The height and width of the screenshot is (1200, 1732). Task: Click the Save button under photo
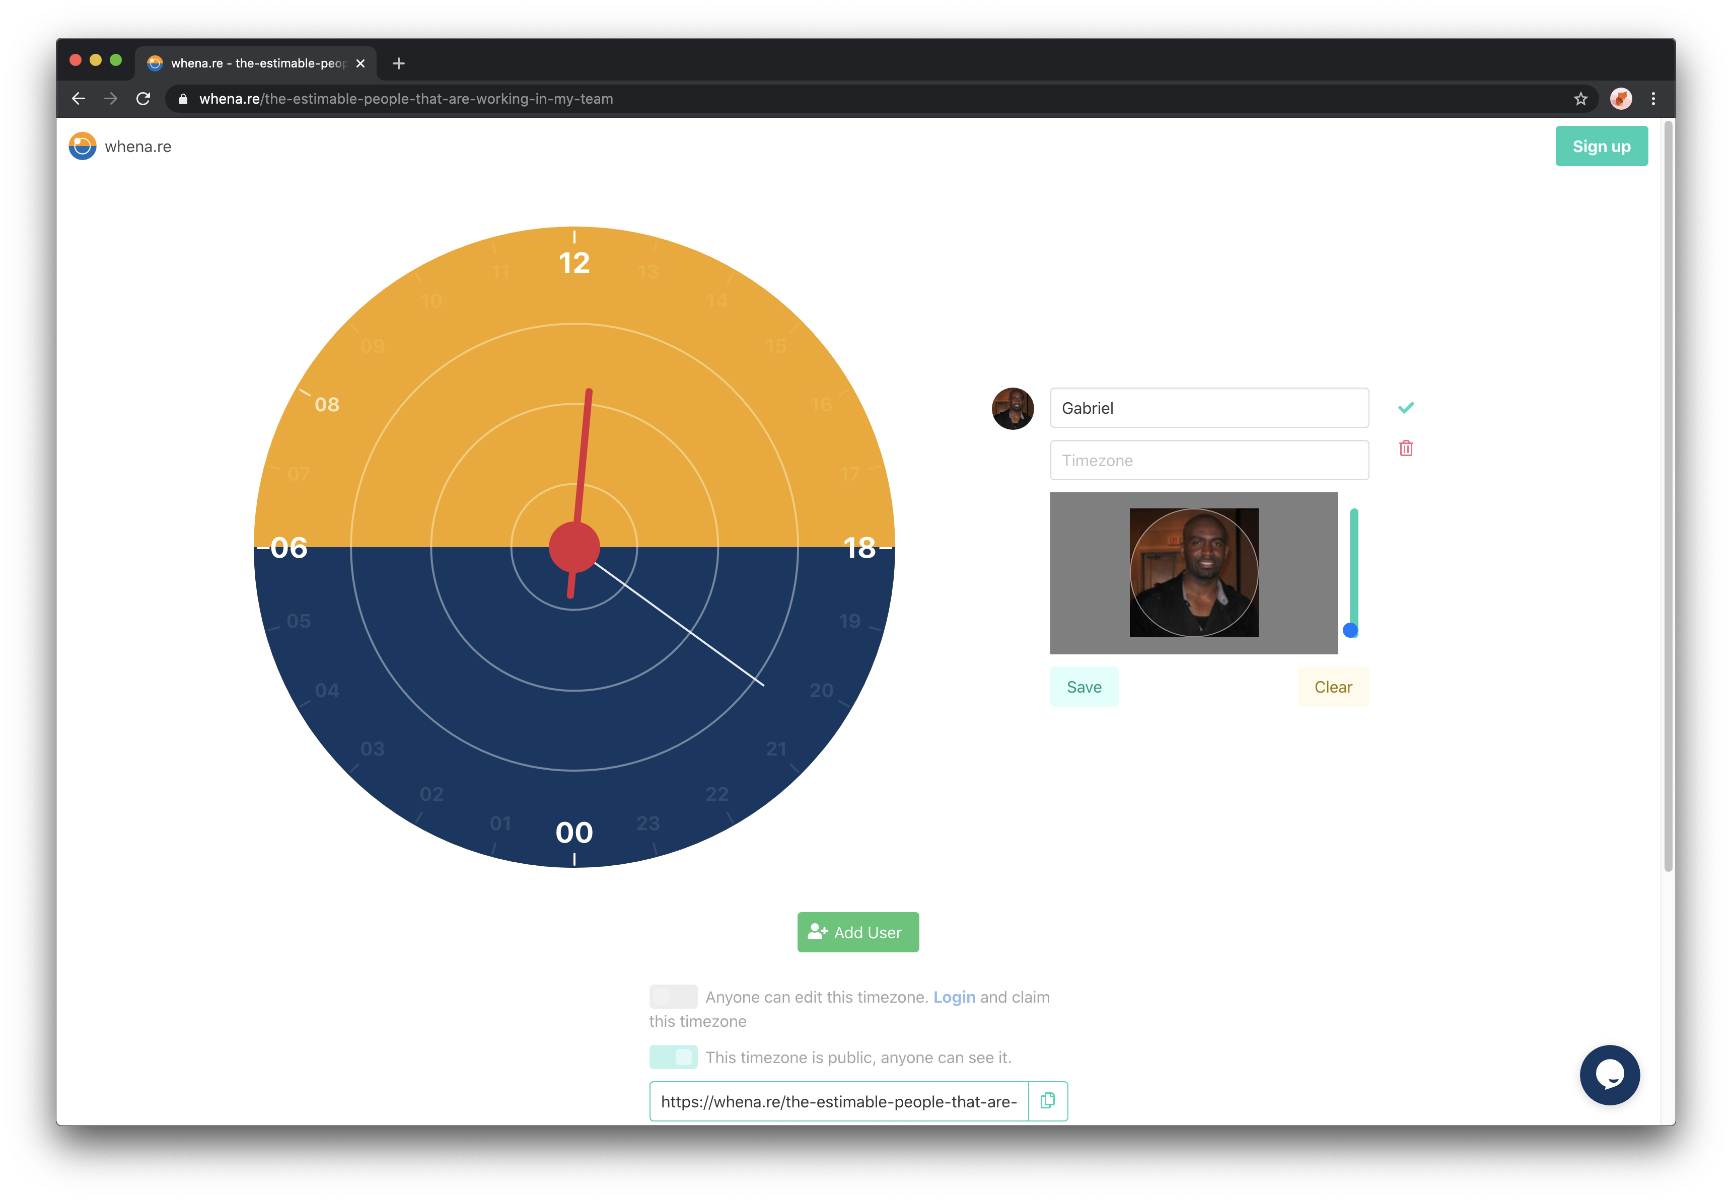click(x=1084, y=687)
